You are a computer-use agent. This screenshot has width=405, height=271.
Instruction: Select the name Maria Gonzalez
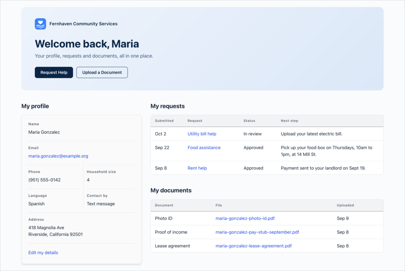pyautogui.click(x=44, y=132)
